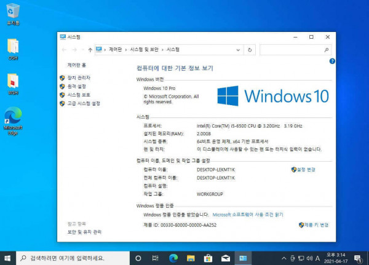Go up one level with the up arrow
Screen dimensions: 369x265
pos(90,50)
